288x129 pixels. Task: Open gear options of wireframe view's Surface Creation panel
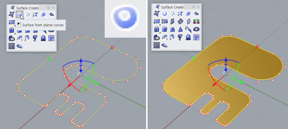(49, 8)
